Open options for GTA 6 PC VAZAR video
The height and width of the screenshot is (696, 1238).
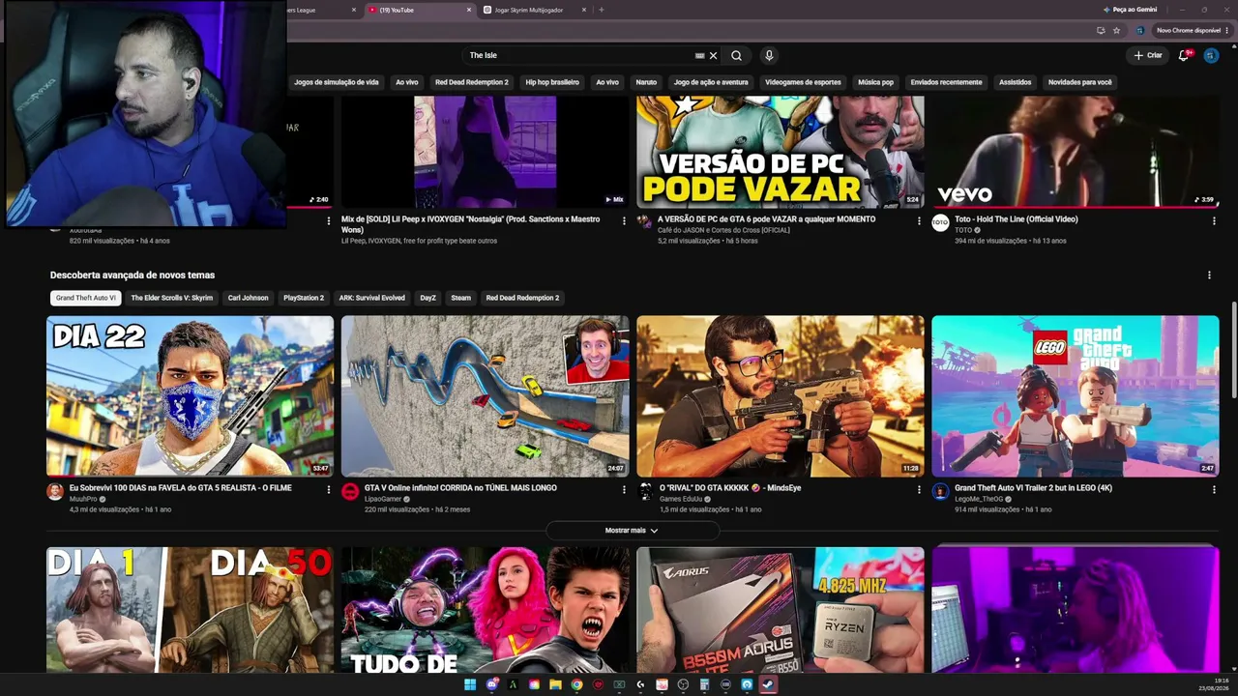click(x=919, y=221)
